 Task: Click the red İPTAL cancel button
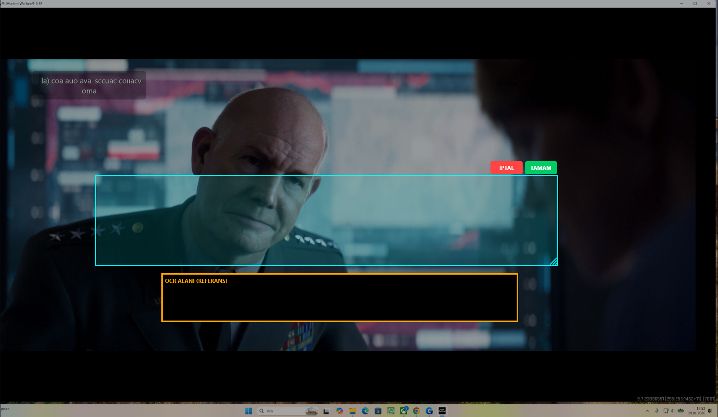506,168
